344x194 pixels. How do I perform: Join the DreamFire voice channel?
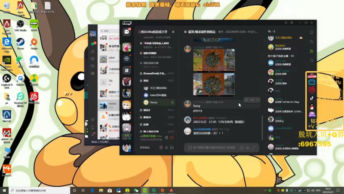pyautogui.click(x=157, y=73)
